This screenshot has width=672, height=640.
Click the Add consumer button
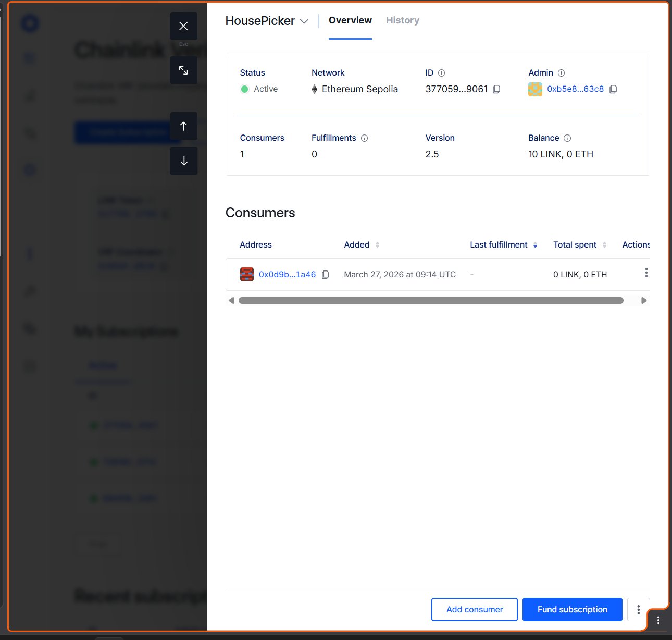[x=475, y=610]
